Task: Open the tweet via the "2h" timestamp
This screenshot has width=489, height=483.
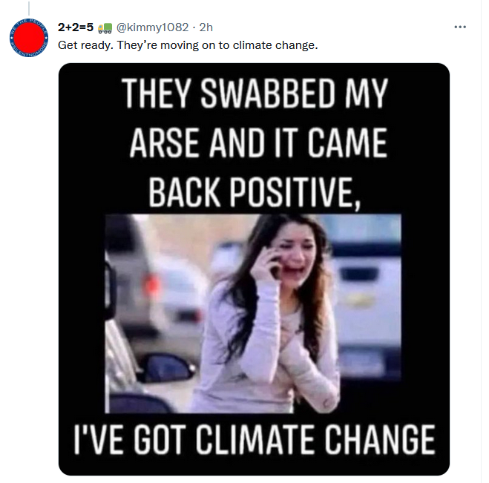Action: tap(206, 27)
